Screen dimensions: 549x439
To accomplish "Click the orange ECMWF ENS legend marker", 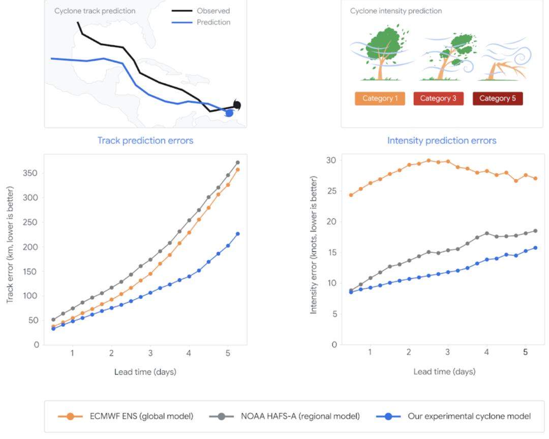I will 70,416.
